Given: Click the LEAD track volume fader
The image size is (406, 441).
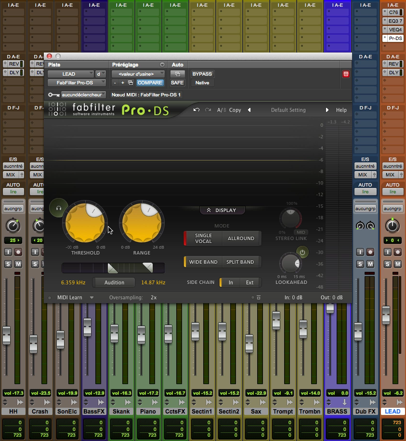Looking at the screenshot, I should point(386,315).
